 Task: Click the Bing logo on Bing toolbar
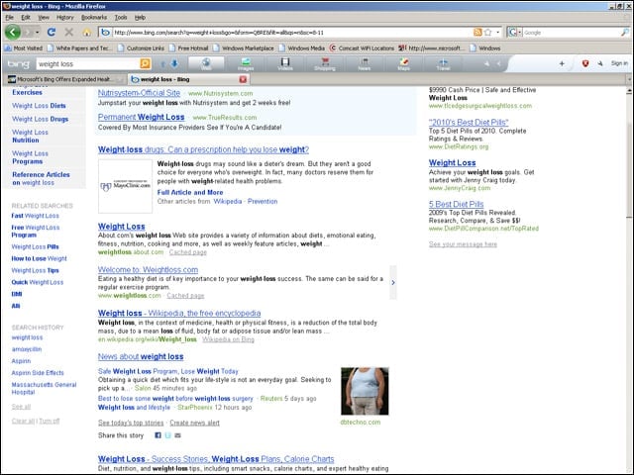tap(18, 63)
